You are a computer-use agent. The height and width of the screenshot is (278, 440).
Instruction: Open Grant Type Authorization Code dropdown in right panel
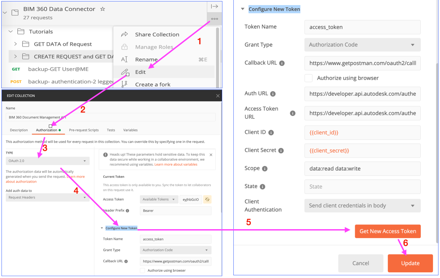[x=362, y=45]
